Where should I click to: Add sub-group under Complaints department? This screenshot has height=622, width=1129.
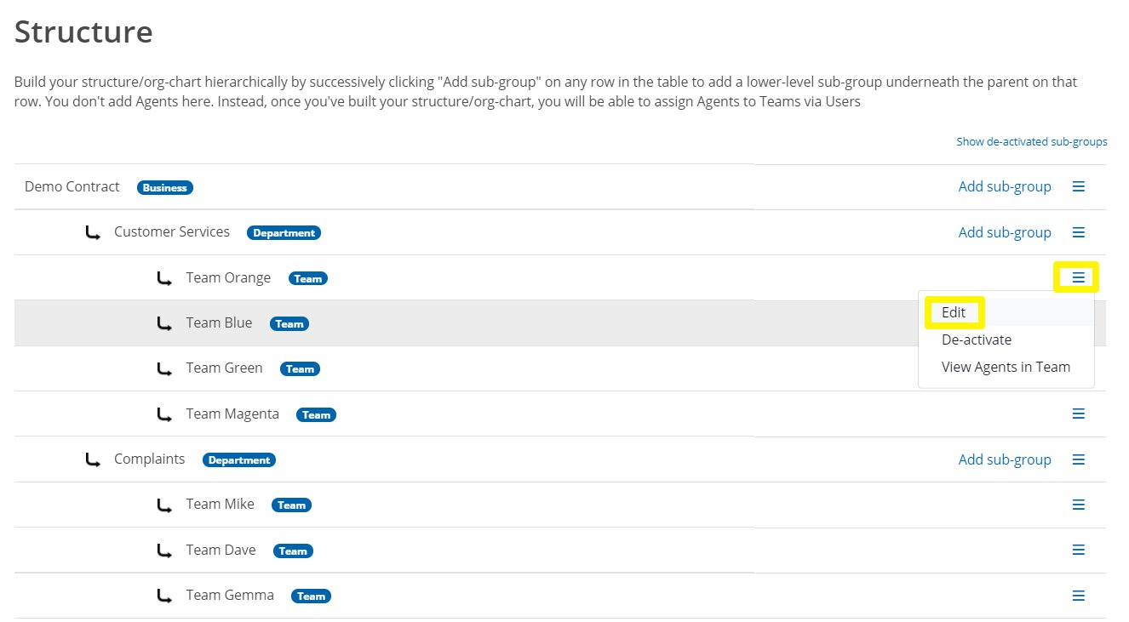tap(1005, 459)
